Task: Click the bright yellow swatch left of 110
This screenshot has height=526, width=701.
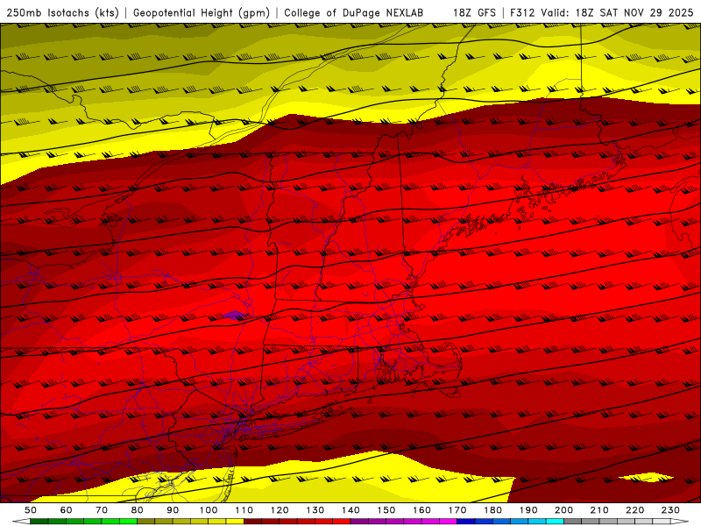Action: point(235,522)
